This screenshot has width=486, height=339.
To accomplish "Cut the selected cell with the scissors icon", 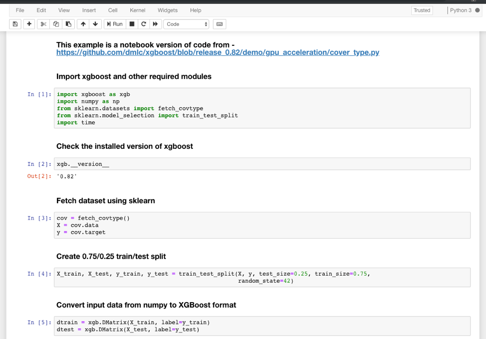I will [x=42, y=23].
